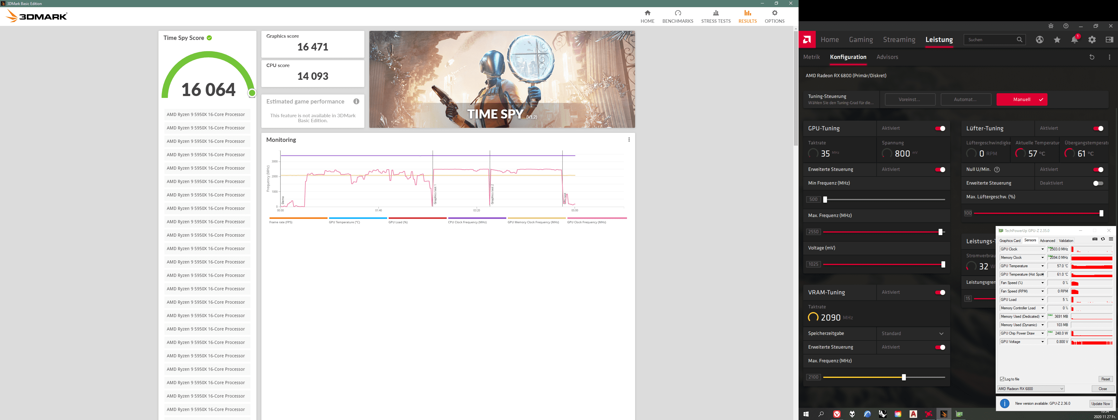Open GPU Temperature sensor dropdown arrow
The image size is (1118, 420).
[1043, 266]
